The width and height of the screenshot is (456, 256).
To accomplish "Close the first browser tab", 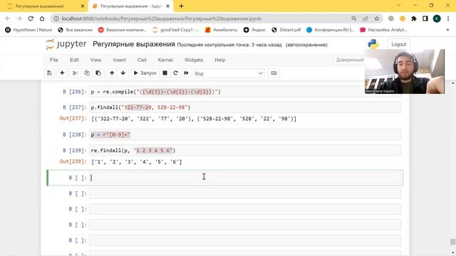I will [x=83, y=6].
